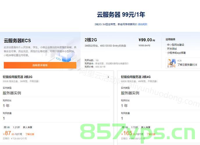Open the 了解云服务器ECS video title
Image resolution: width=200 pixels, height=145 pixels.
[187, 65]
